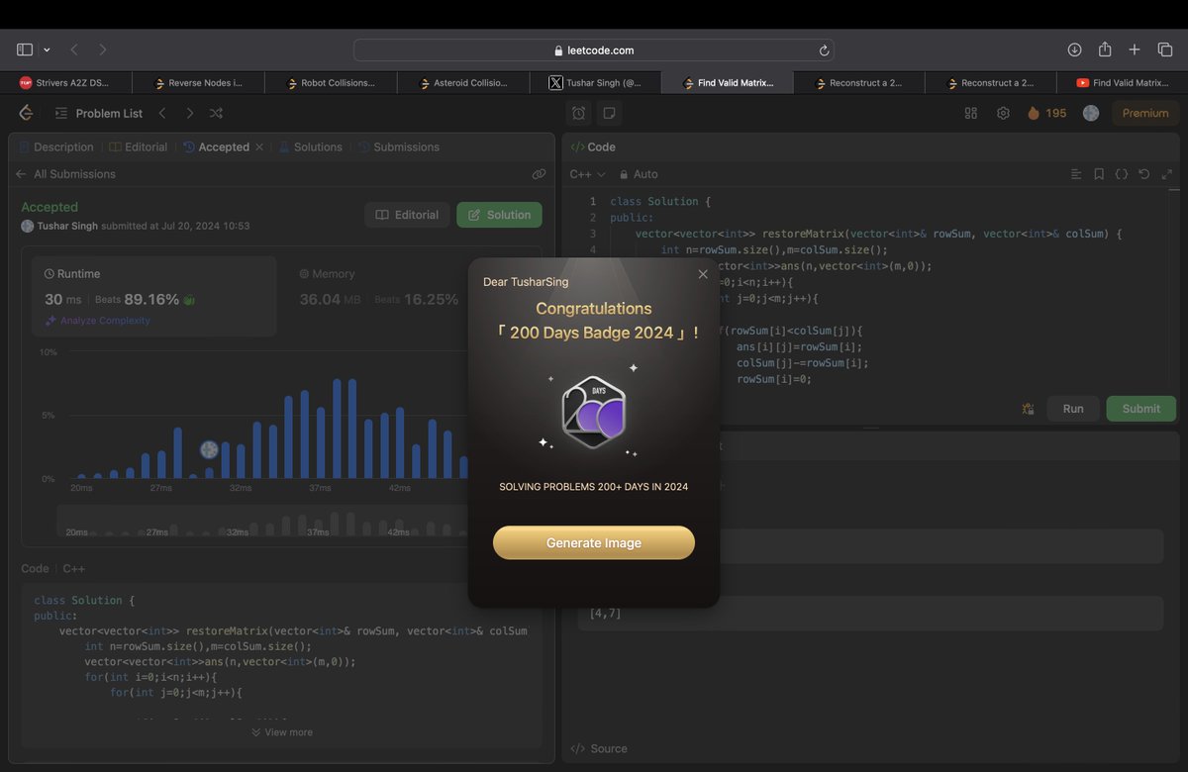Expand the code editor fullscreen icon

[x=1167, y=174]
